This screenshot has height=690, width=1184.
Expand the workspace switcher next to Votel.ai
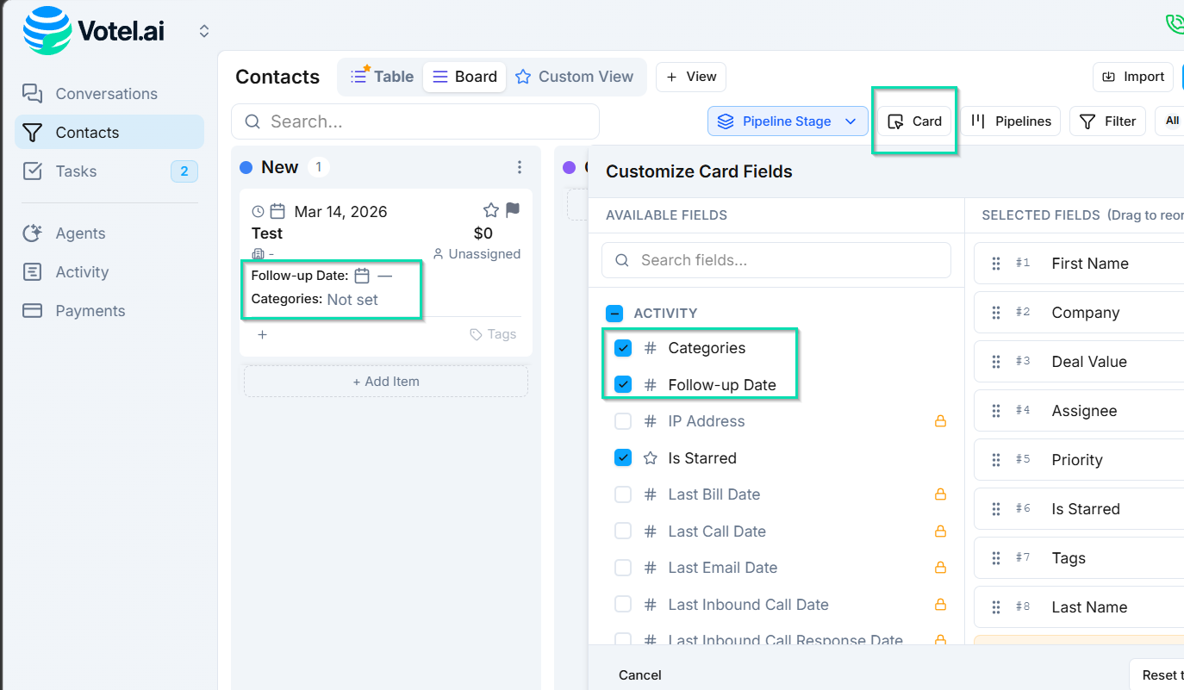point(204,31)
